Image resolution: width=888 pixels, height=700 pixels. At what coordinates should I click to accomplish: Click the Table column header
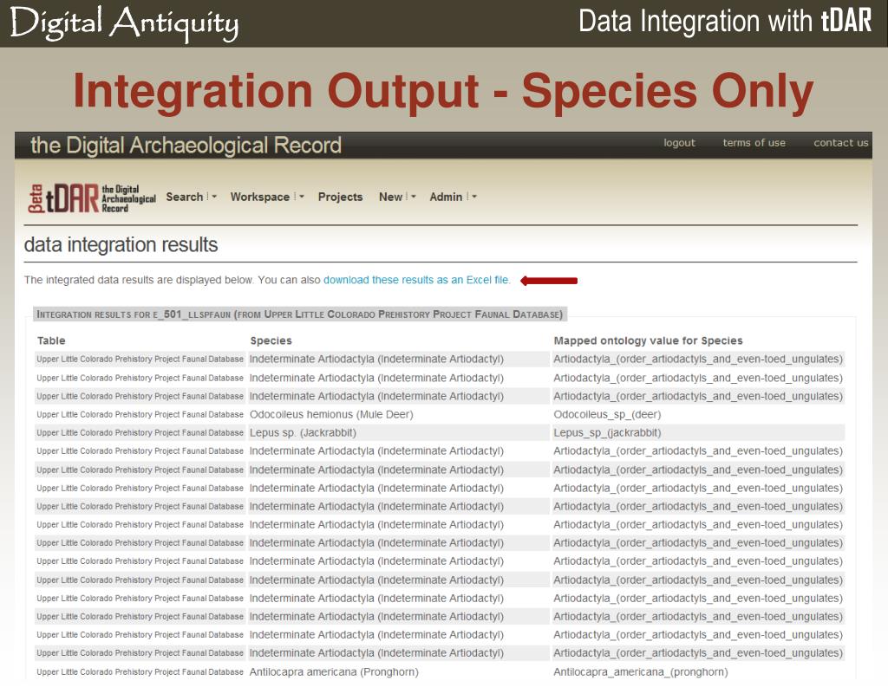(51, 340)
